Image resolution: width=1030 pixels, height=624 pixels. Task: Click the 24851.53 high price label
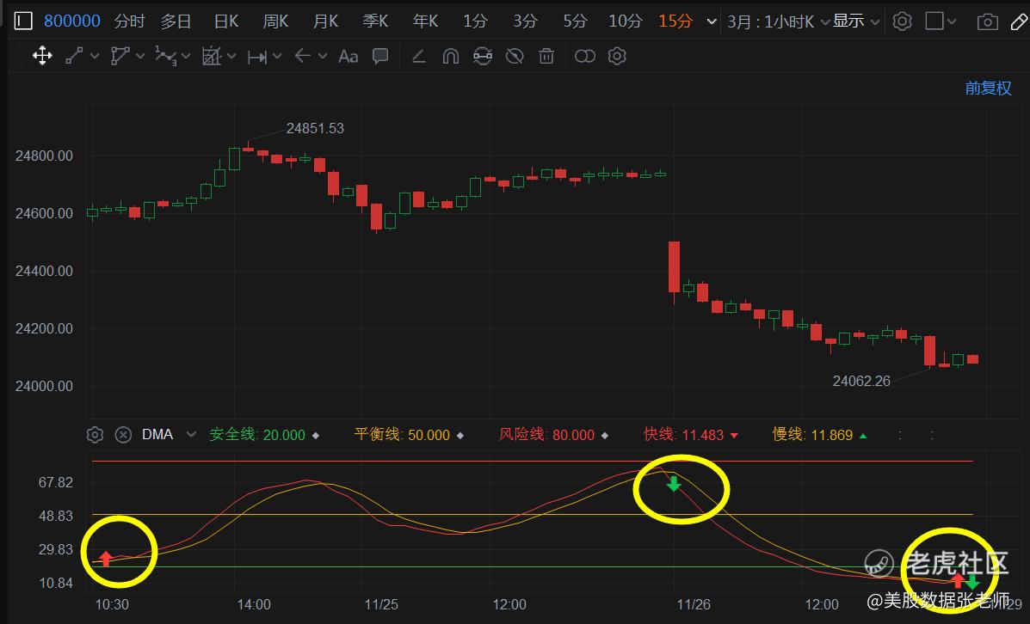coord(315,129)
